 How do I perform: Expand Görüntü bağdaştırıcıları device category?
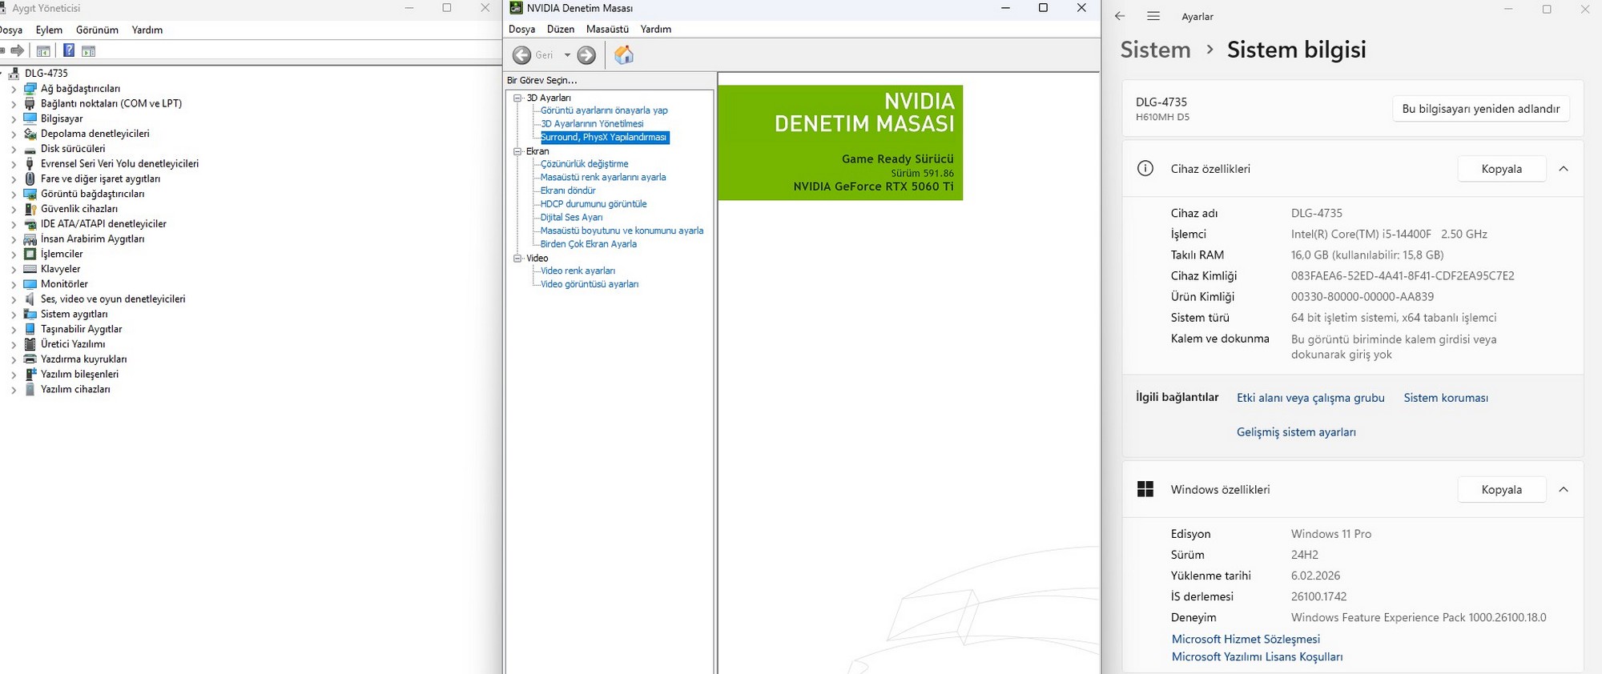point(14,195)
